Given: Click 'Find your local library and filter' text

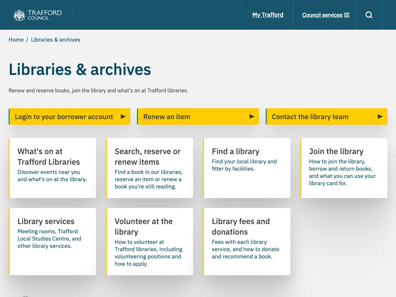Looking at the screenshot, I should coord(244,165).
